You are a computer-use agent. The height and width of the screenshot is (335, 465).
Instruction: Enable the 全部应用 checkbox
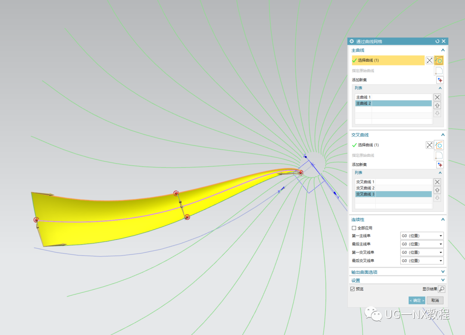tap(354, 228)
